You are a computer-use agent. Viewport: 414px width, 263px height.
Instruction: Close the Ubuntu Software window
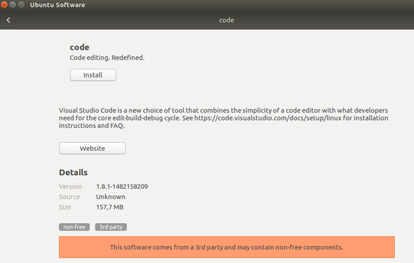pos(4,5)
